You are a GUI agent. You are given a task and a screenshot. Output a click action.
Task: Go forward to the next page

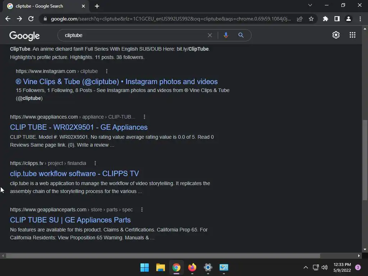pos(19,19)
